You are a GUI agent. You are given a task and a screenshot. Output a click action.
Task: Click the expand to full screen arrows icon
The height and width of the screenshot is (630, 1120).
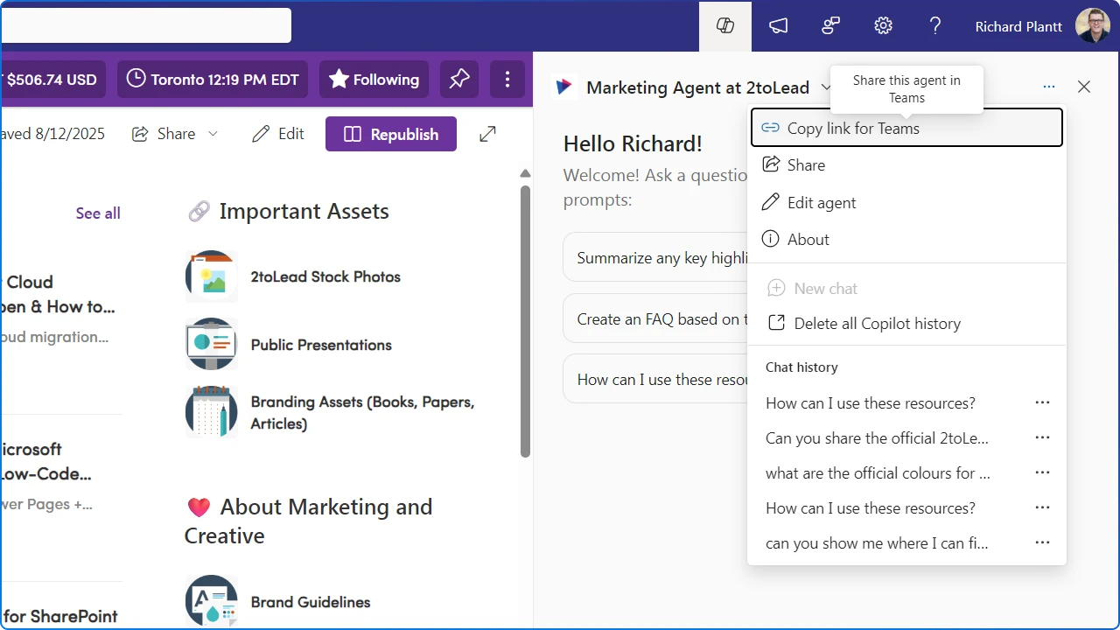[x=488, y=134]
